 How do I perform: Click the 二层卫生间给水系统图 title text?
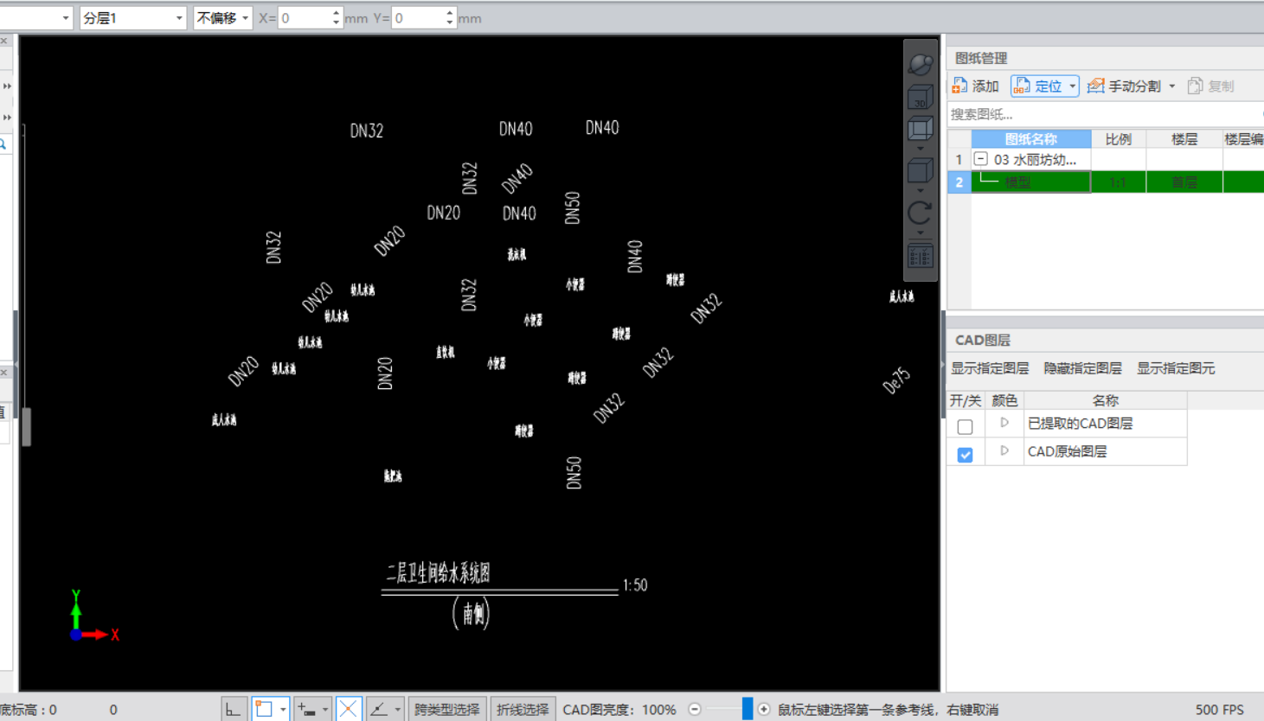pos(438,572)
